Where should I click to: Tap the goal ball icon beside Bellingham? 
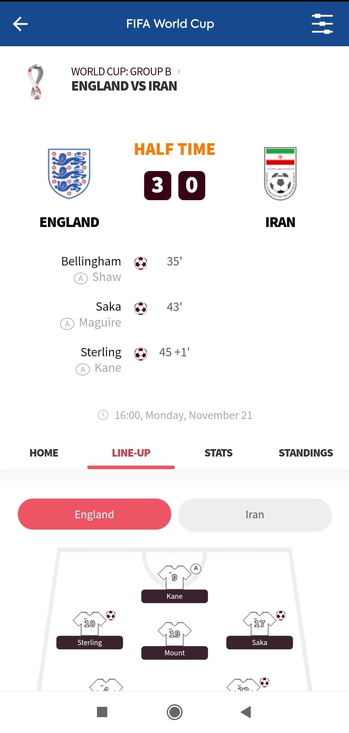[141, 263]
